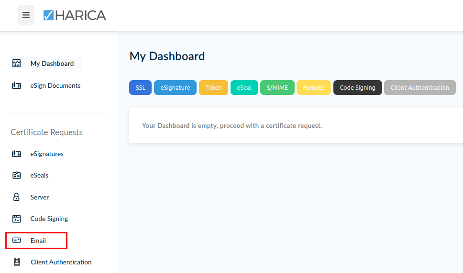This screenshot has height=273, width=463.
Task: Filter dashboard by eSignature
Action: pyautogui.click(x=175, y=87)
